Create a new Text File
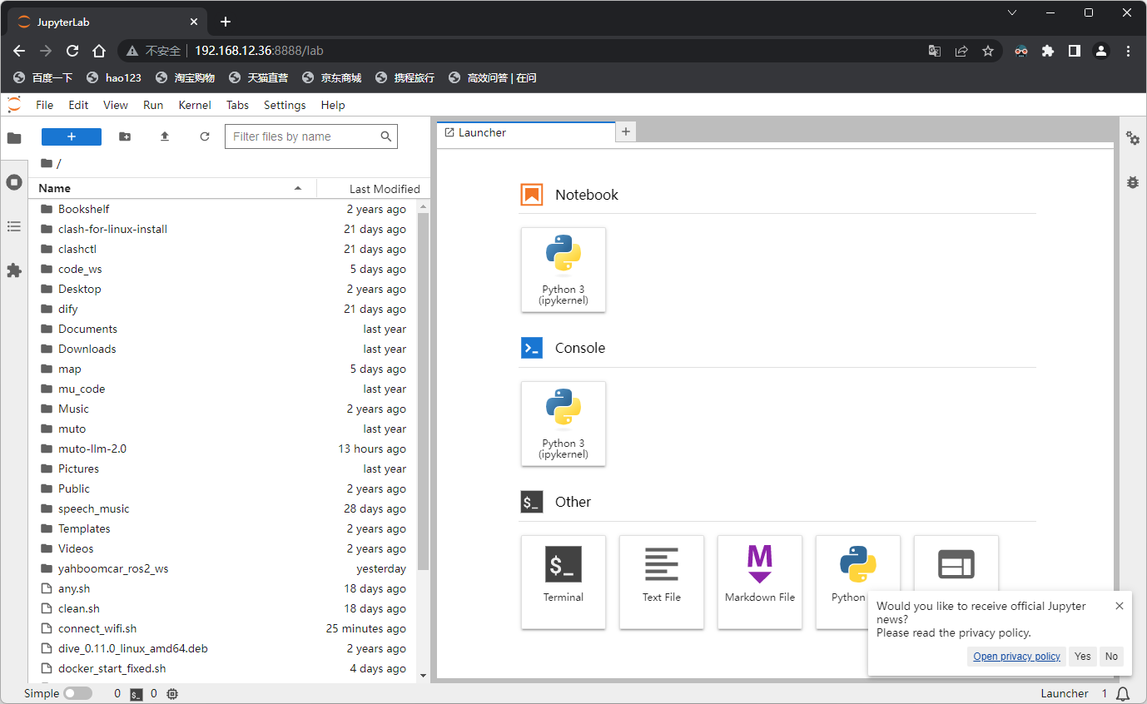1147x704 pixels. [662, 582]
